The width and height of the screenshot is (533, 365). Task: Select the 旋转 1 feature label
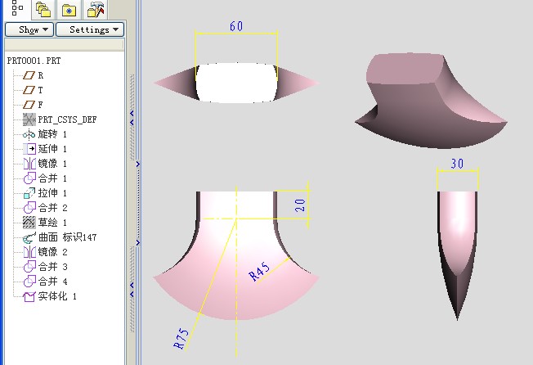tap(52, 134)
